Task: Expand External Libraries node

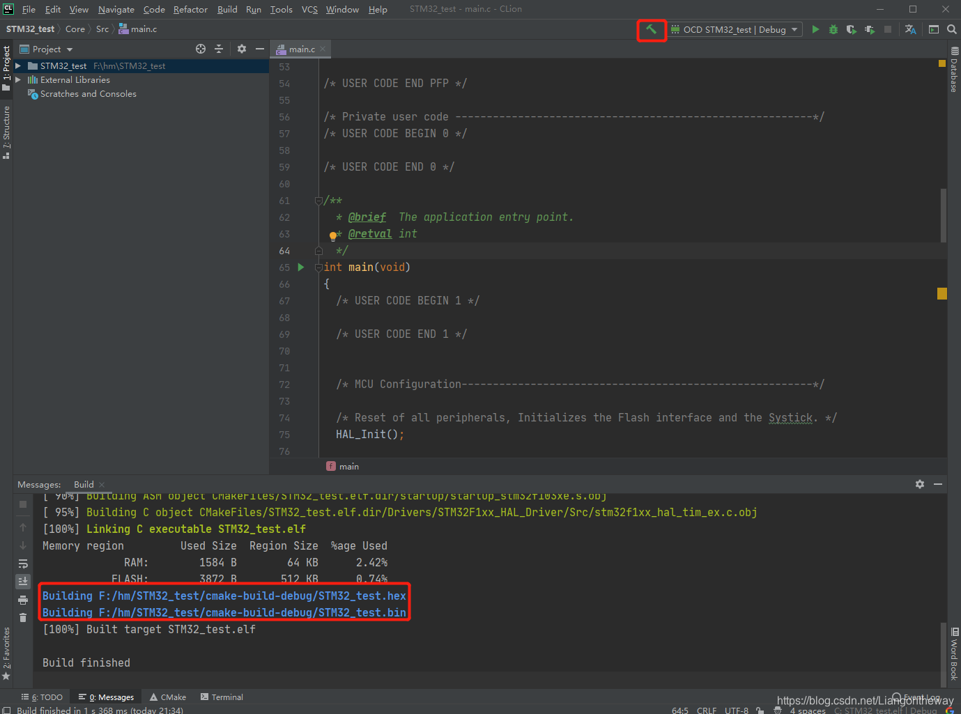Action: click(x=18, y=80)
